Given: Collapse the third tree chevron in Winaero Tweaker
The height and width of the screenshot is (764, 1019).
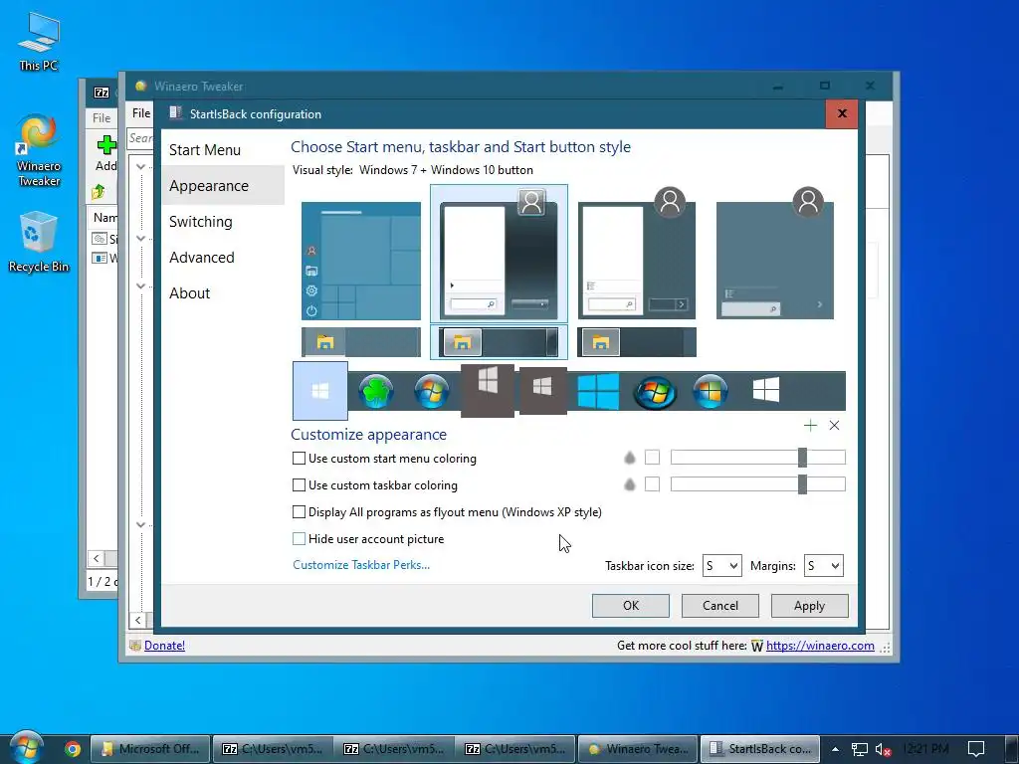Looking at the screenshot, I should pos(140,286).
